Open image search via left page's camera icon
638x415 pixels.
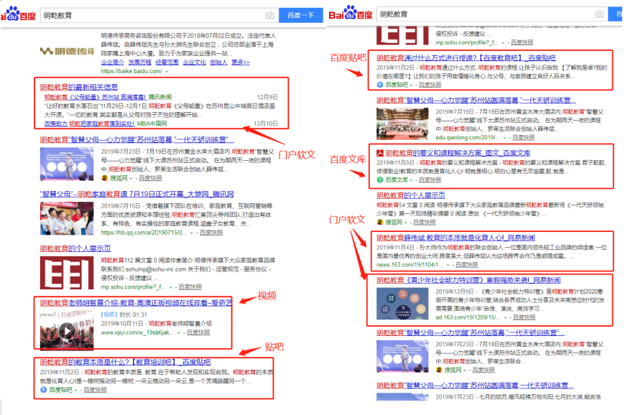coord(269,16)
